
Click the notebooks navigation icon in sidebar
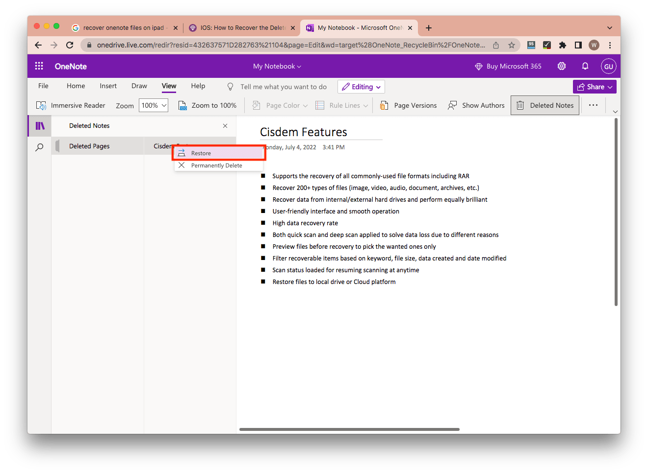point(40,126)
